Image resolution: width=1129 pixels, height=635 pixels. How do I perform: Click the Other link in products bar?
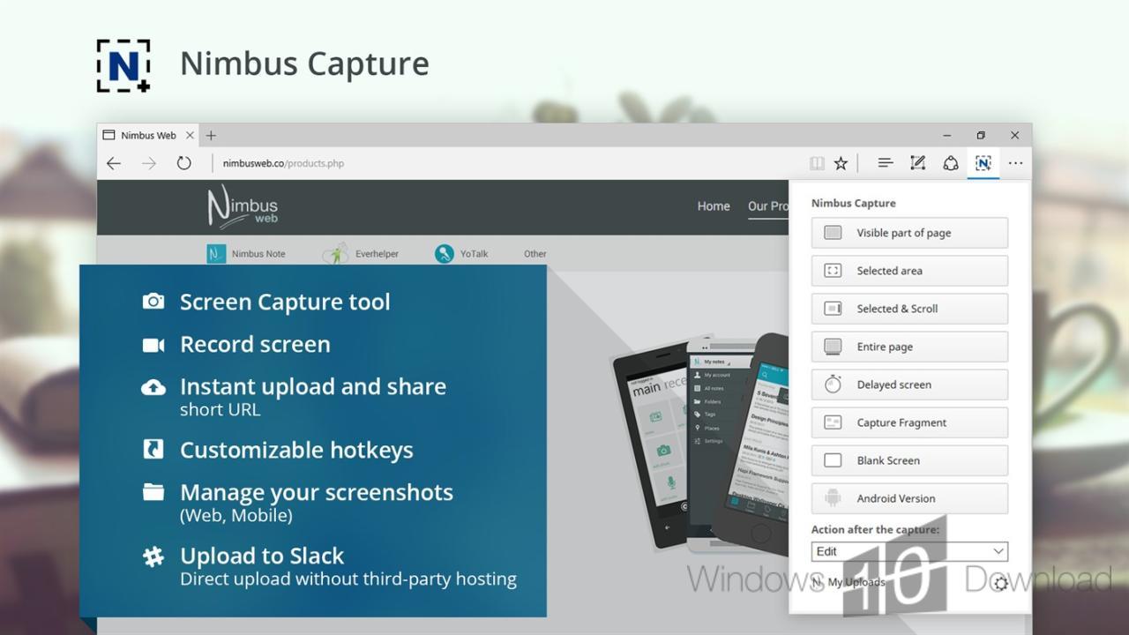535,253
